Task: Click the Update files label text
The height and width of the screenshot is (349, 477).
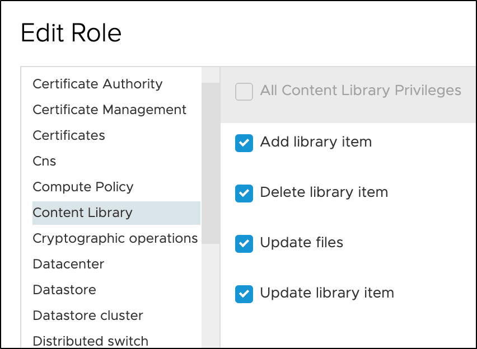Action: pos(301,243)
